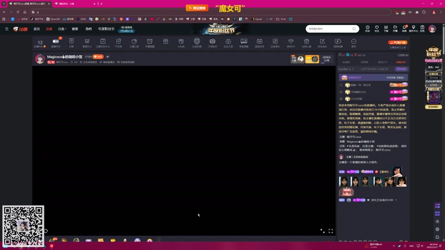Screen dimensions: 445x250
Task: Select the rank 2 fan row
Action: point(373,92)
